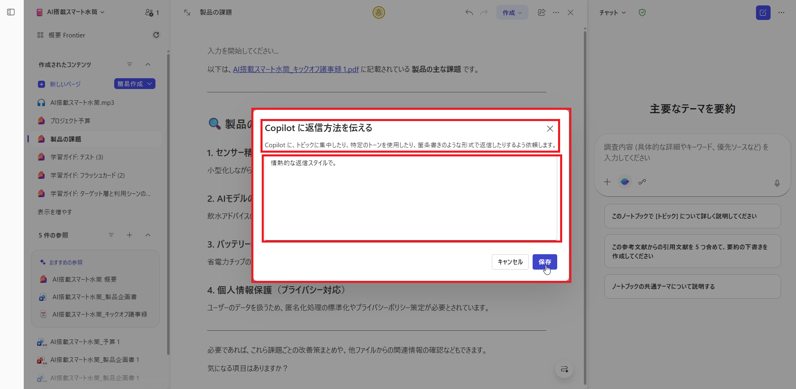Start a new Copilot chat
Screen dimensions: 796x389
pos(763,12)
